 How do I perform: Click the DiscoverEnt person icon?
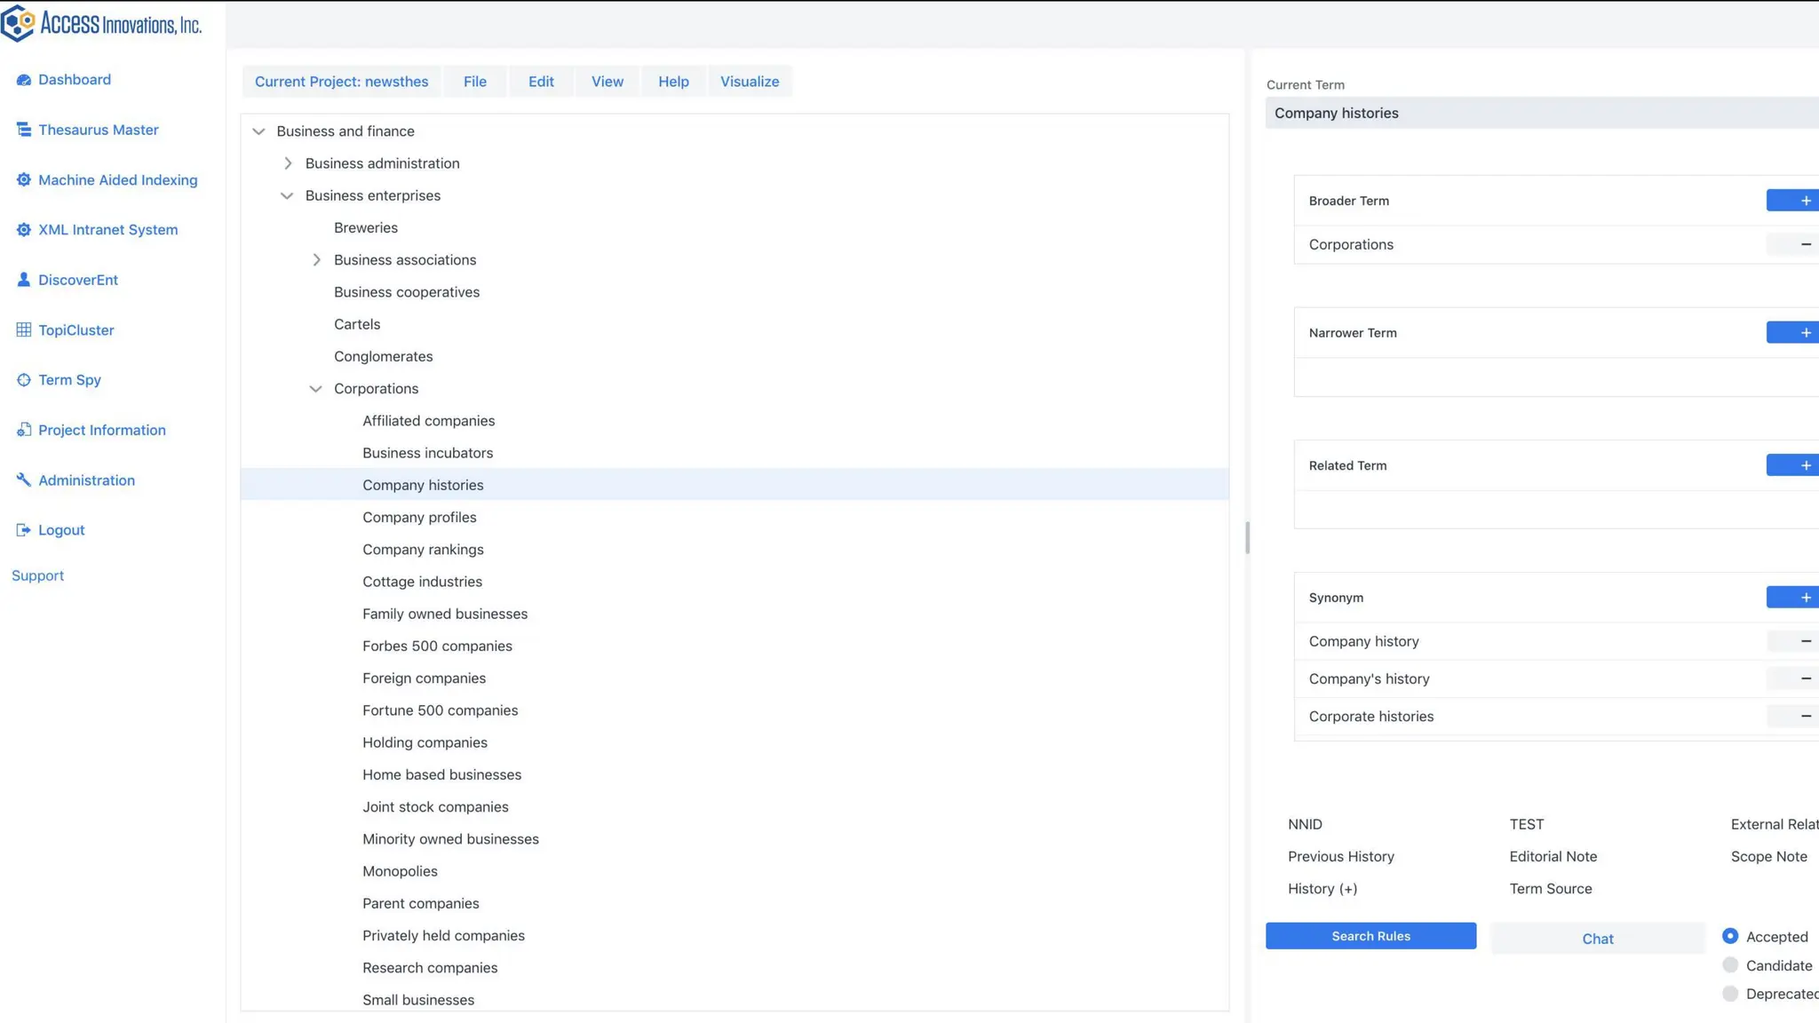point(24,280)
